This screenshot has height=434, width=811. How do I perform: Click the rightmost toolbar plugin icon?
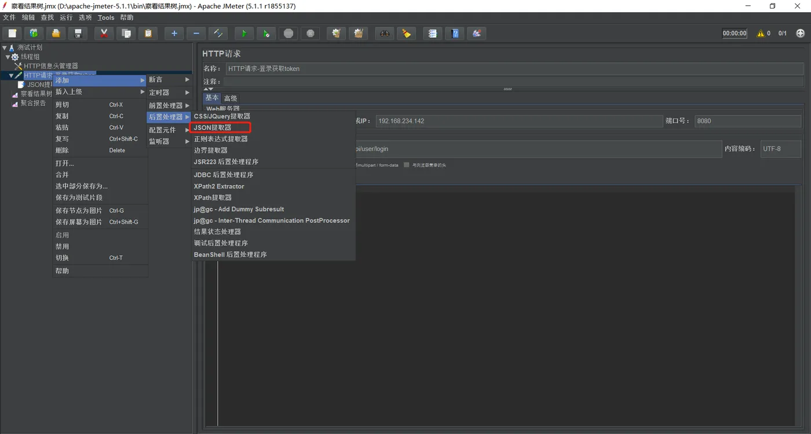click(477, 34)
